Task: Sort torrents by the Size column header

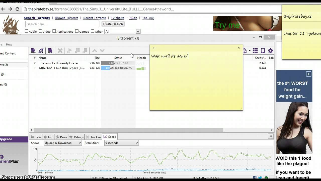Action: (97, 58)
